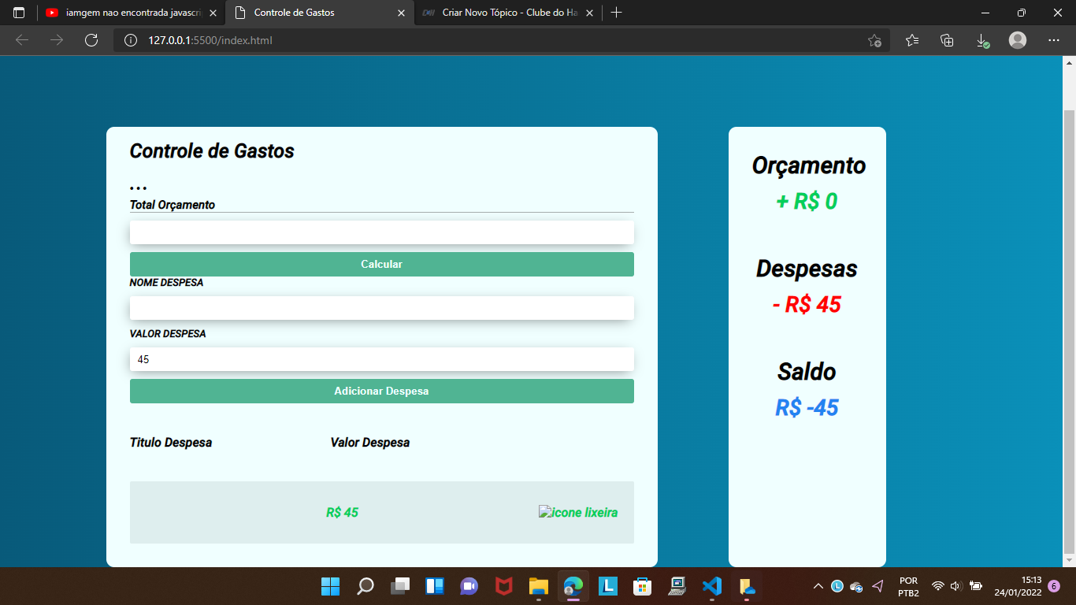Open the Chat taskbar icon
The image size is (1076, 605).
[469, 586]
